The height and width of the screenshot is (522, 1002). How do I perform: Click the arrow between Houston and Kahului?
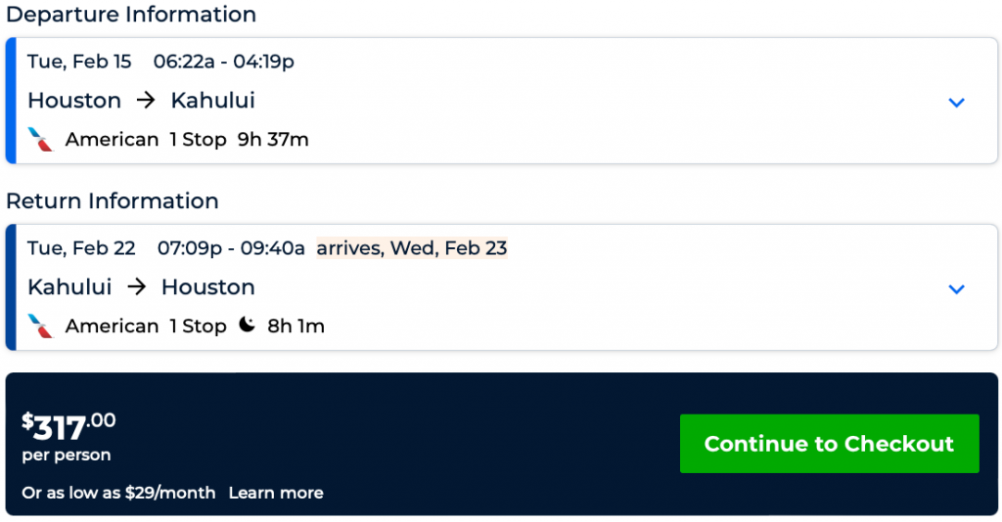(146, 101)
